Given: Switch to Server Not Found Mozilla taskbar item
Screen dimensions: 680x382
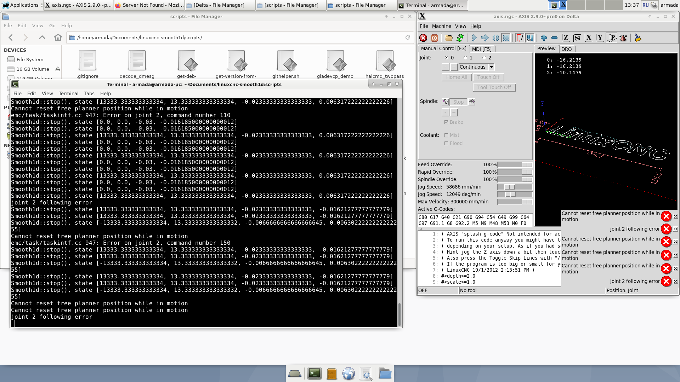Looking at the screenshot, I should point(149,5).
